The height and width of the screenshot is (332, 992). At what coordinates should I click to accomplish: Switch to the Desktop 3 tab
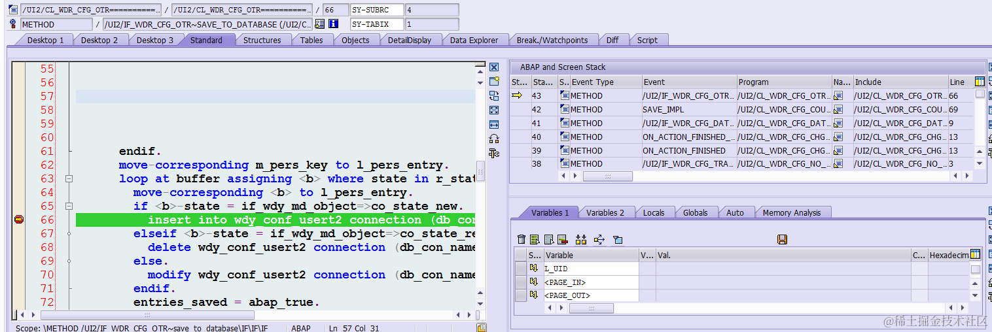click(x=155, y=40)
